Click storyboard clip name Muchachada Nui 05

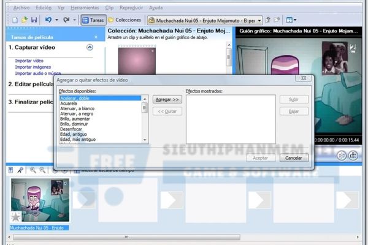(39, 228)
